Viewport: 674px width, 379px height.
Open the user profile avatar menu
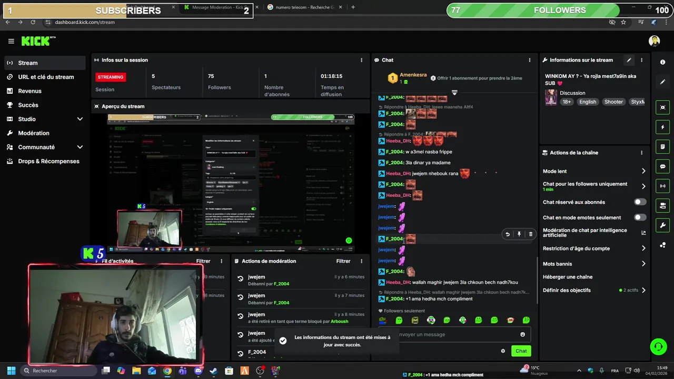point(655,41)
